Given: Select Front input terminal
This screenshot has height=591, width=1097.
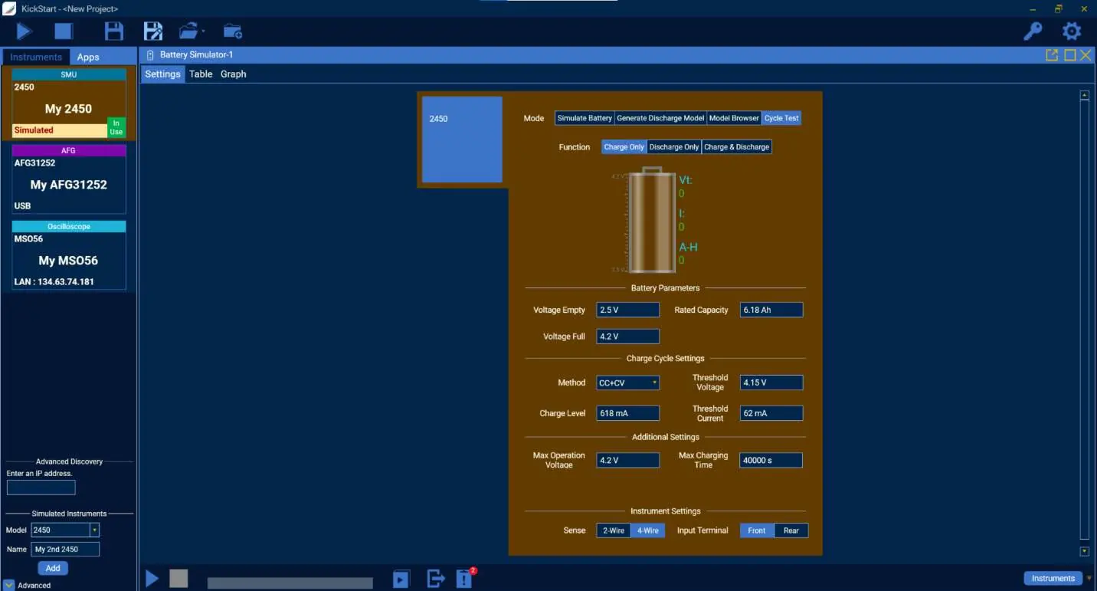Looking at the screenshot, I should pos(757,530).
